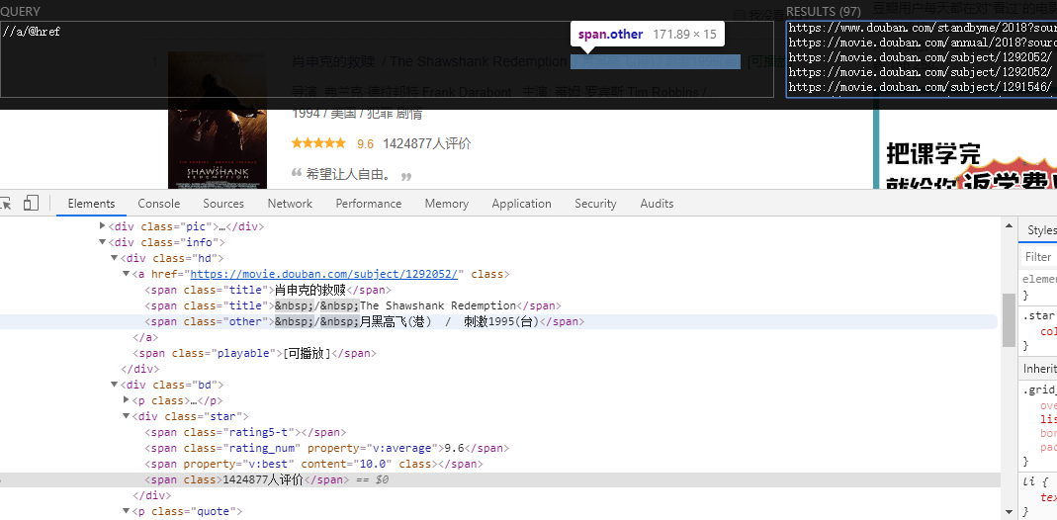Click the Elements panel vertical scrollbar thumb
The height and width of the screenshot is (520, 1057).
[x=1009, y=320]
